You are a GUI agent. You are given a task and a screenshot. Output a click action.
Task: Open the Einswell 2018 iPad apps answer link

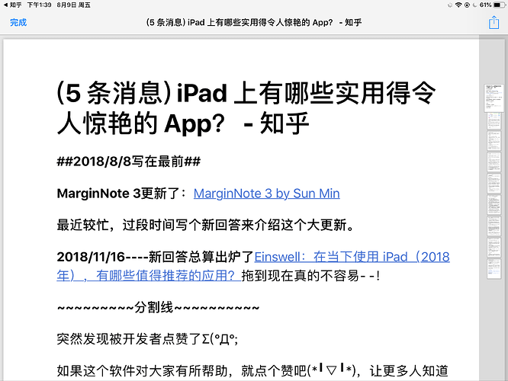pos(253,266)
